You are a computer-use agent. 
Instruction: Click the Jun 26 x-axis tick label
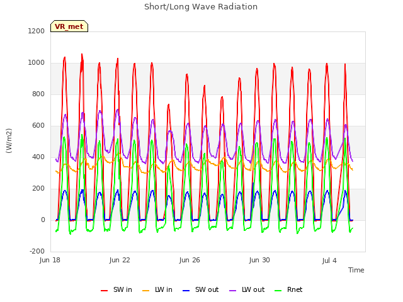pos(190,260)
